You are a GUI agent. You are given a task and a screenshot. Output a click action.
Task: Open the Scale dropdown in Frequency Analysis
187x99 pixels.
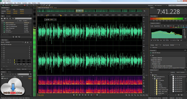tap(158, 26)
